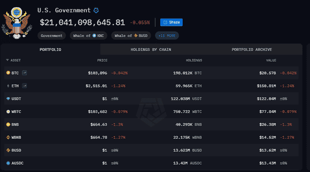Click the BTC coin icon
Screen dimensions: 310x172
point(8,73)
